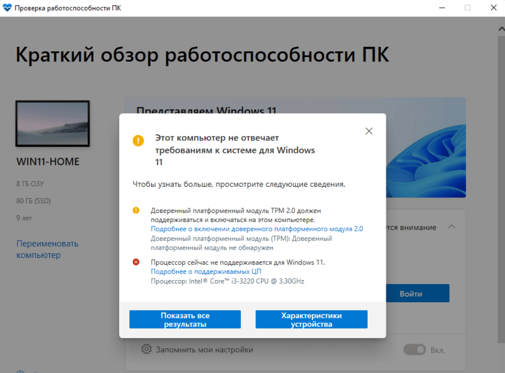Click the yellow TPM warning icon
This screenshot has width=505, height=373.
coord(136,210)
